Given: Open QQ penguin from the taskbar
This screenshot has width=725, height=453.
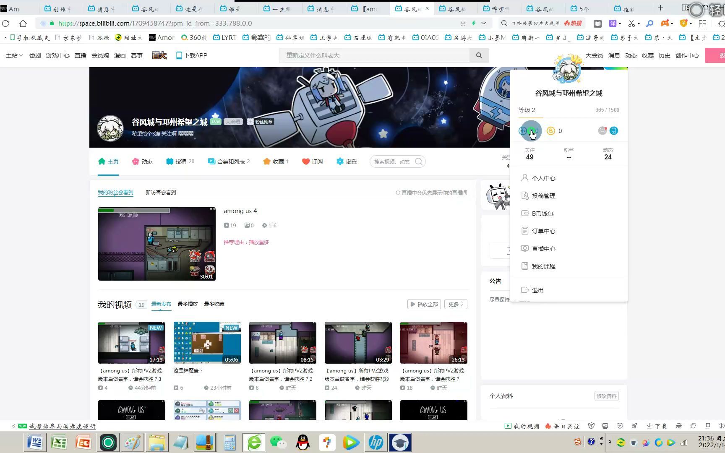Looking at the screenshot, I should pos(303,443).
